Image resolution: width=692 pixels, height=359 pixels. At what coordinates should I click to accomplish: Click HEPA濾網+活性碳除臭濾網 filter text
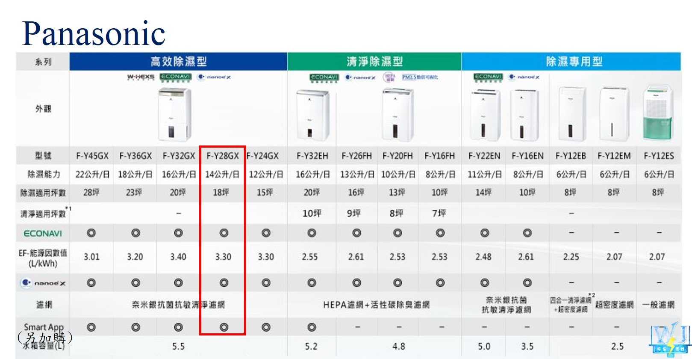tap(376, 305)
